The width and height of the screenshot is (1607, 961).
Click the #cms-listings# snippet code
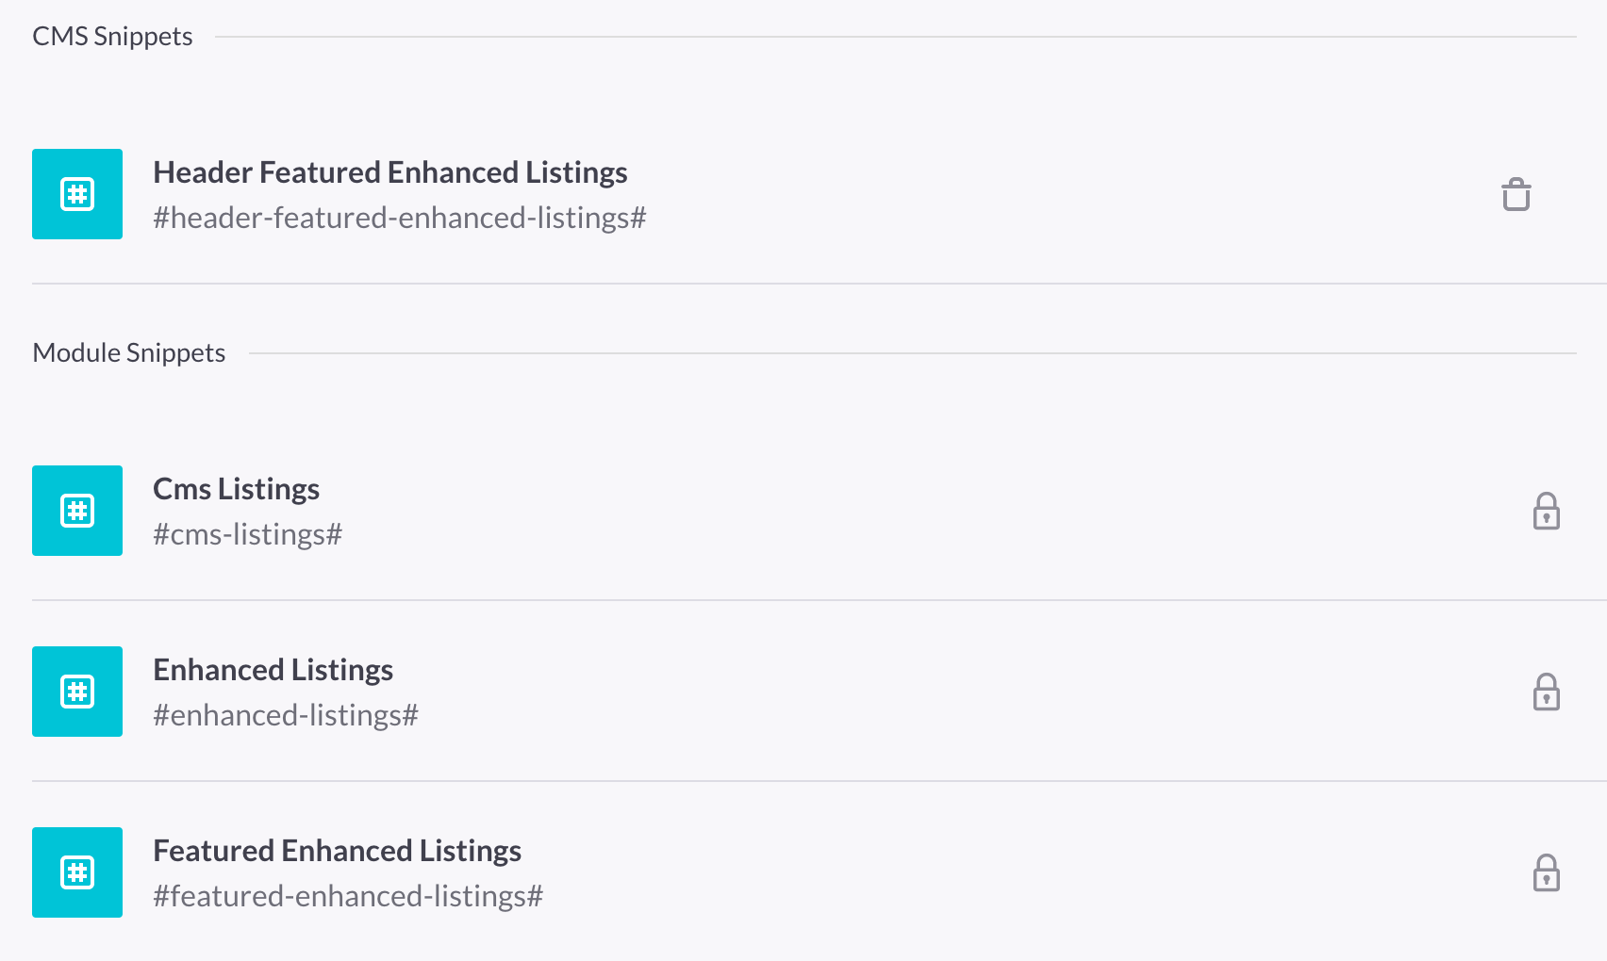[247, 535]
